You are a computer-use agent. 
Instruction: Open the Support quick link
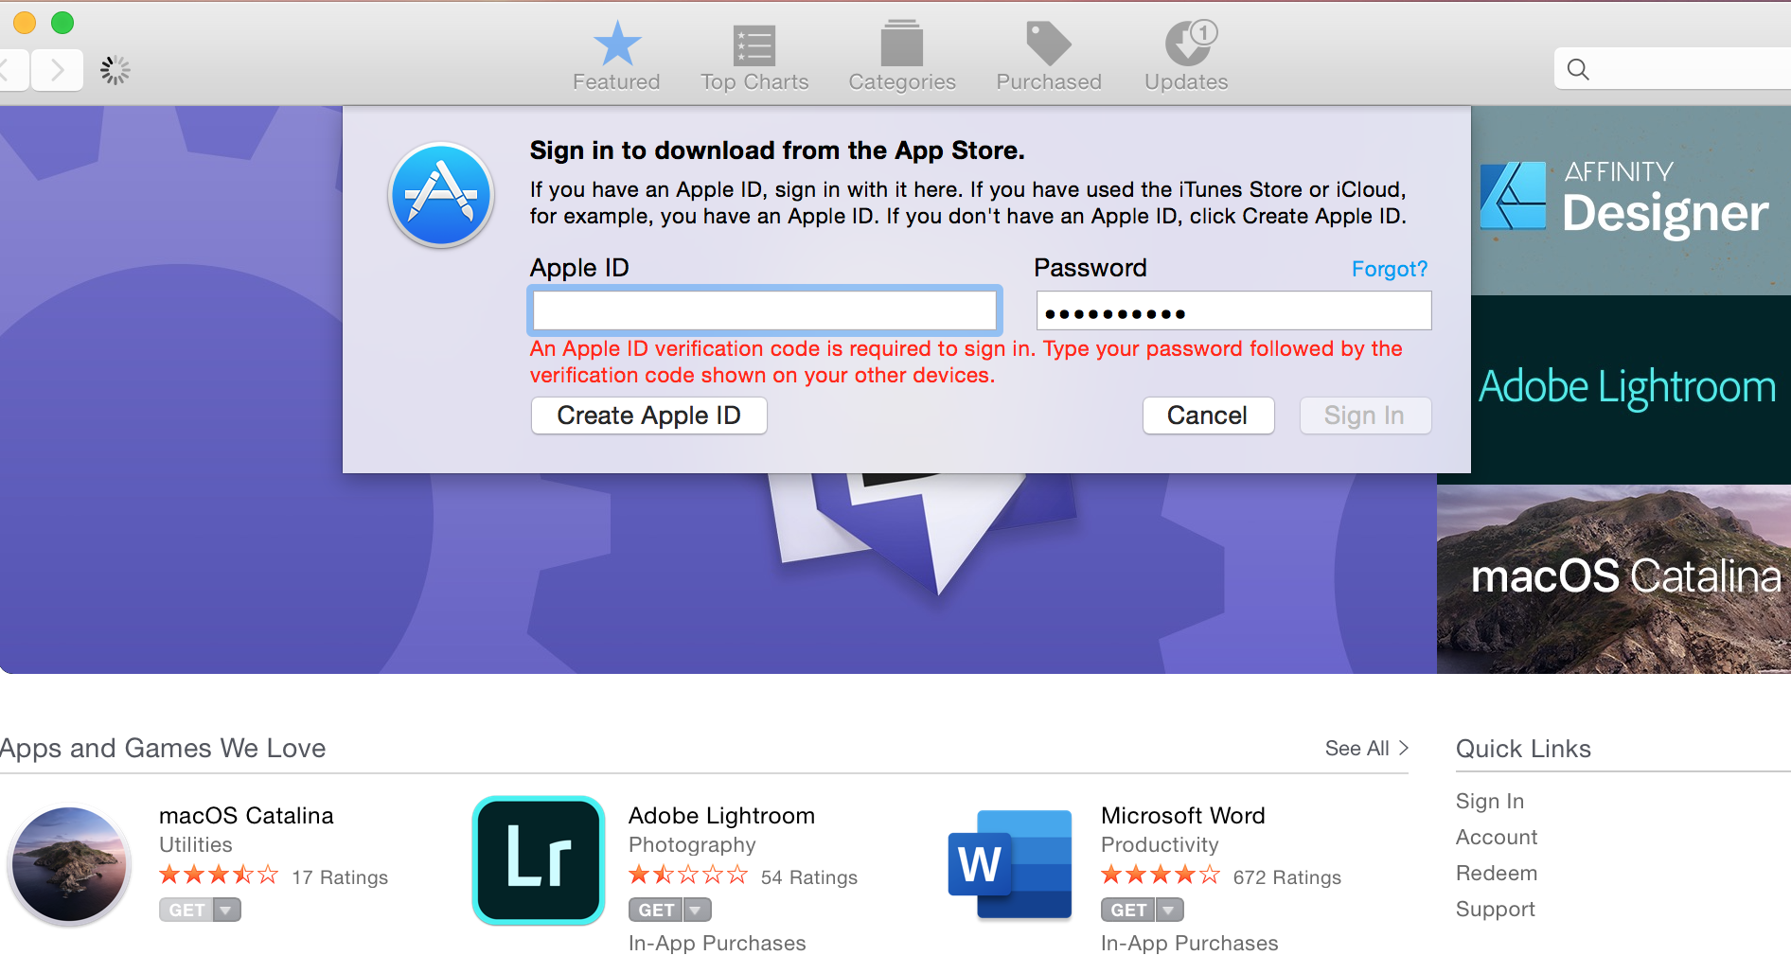(1496, 910)
